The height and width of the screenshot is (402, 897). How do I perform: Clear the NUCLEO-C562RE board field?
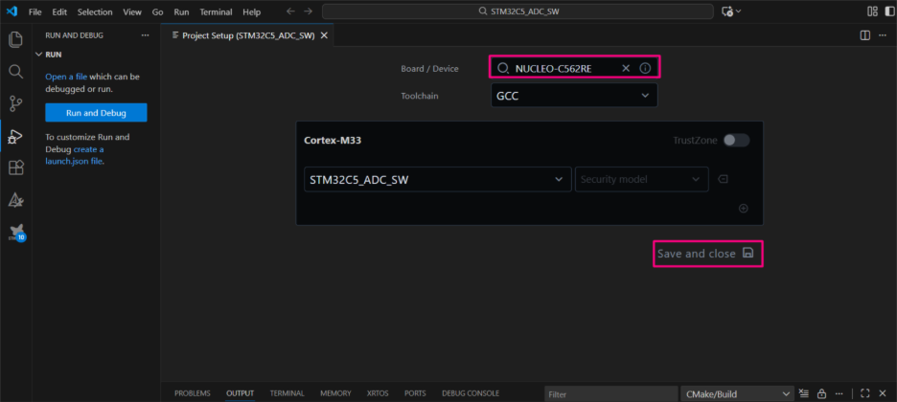626,69
